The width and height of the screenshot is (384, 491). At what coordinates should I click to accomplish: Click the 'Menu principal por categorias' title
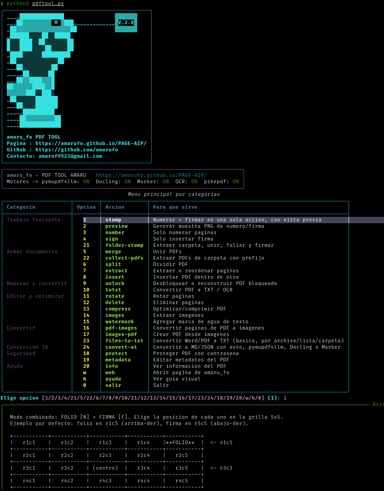174,194
